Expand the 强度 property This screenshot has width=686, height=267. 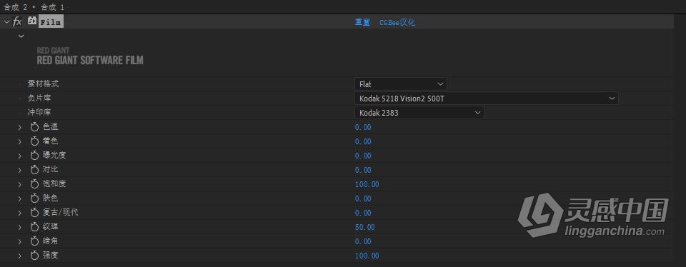(x=20, y=256)
